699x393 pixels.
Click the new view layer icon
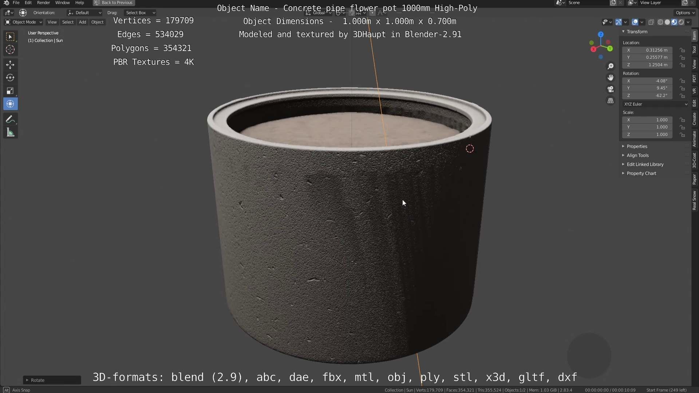pyautogui.click(x=685, y=3)
